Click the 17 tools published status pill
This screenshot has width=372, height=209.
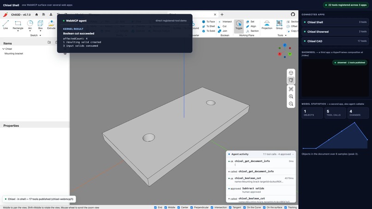click(x=39, y=199)
